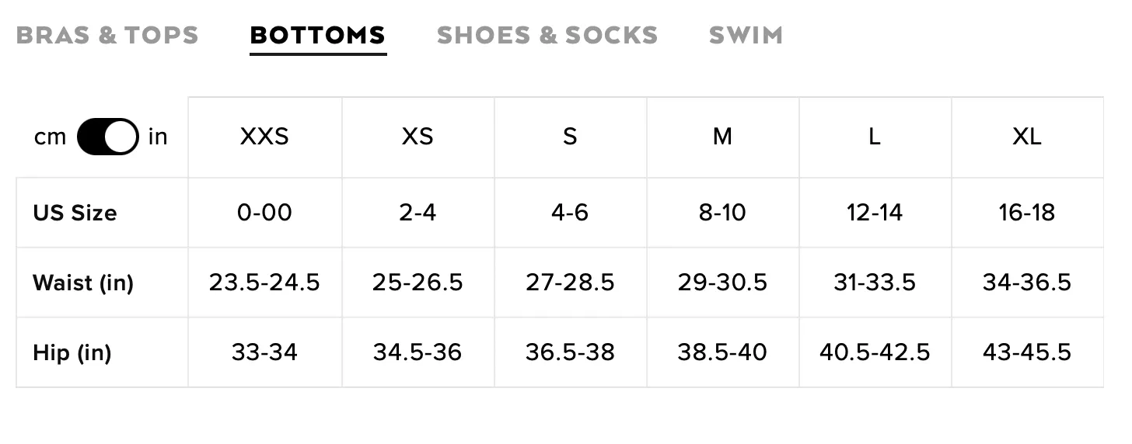
Task: Click the 'in' unit label
Action: tap(158, 137)
